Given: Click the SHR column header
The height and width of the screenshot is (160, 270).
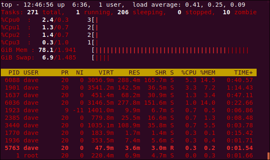Looking at the screenshot, I should point(160,72).
